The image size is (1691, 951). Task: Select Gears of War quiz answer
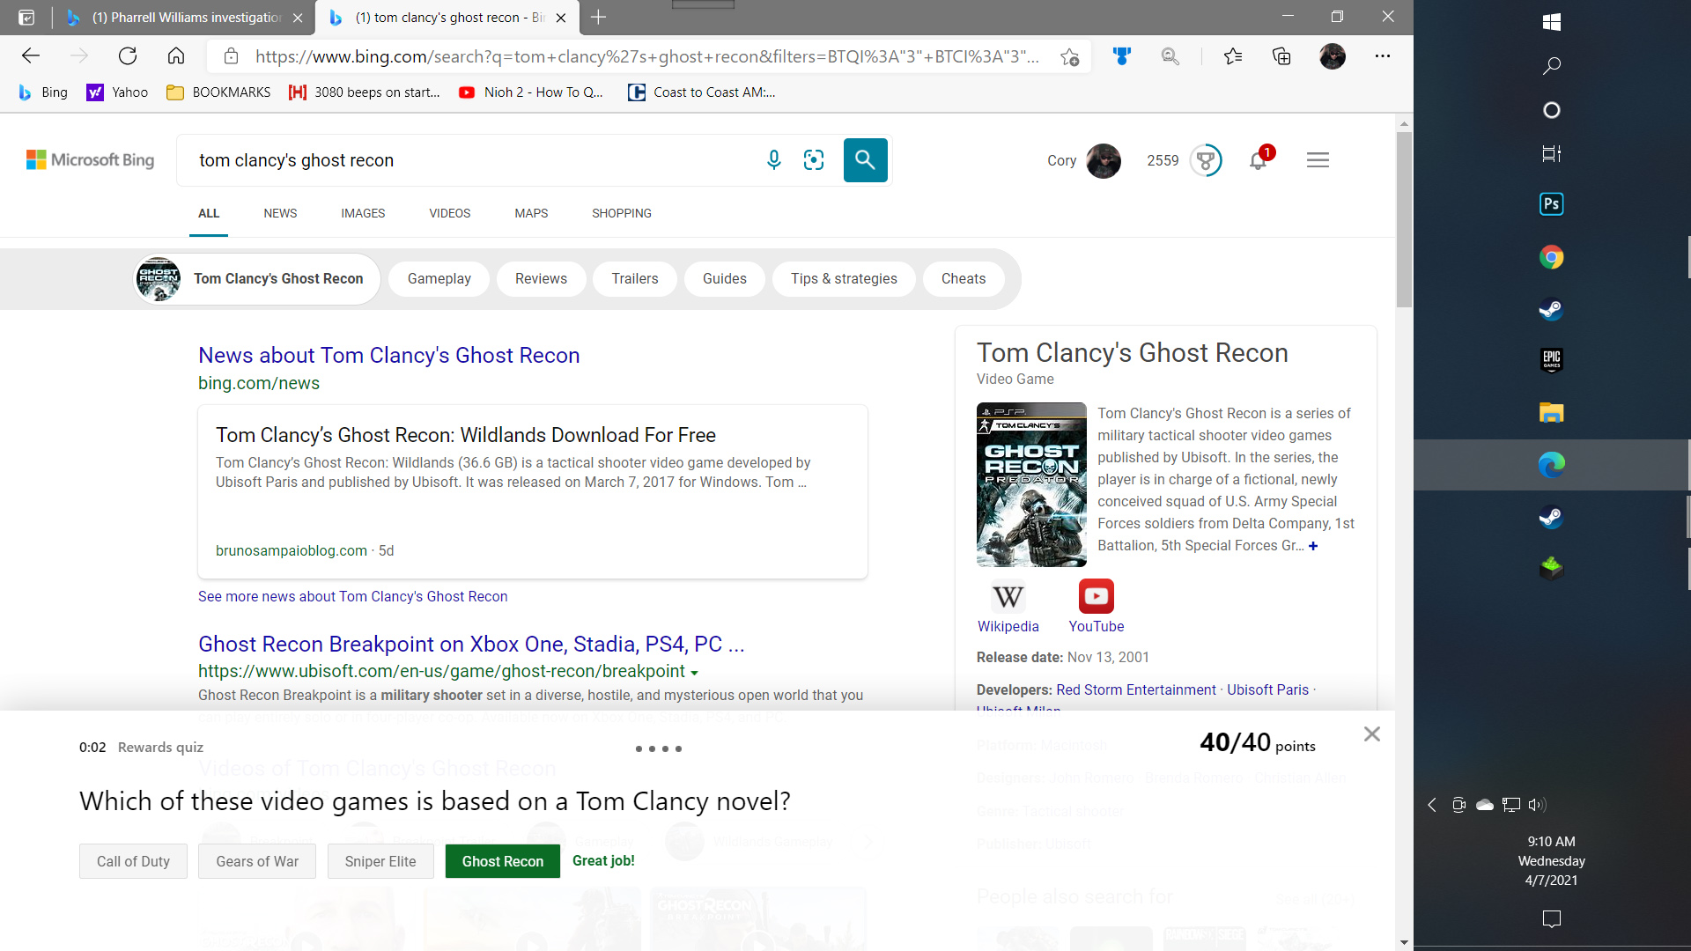point(257,861)
